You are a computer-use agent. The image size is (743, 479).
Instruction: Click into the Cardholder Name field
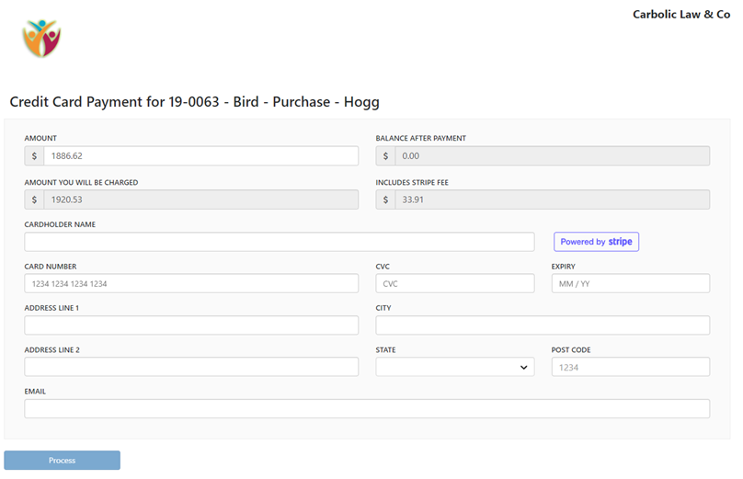coord(280,242)
